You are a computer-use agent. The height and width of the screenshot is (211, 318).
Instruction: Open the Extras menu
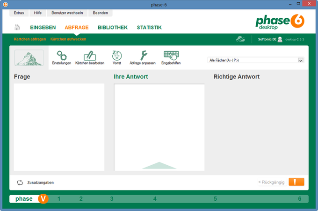(x=19, y=13)
